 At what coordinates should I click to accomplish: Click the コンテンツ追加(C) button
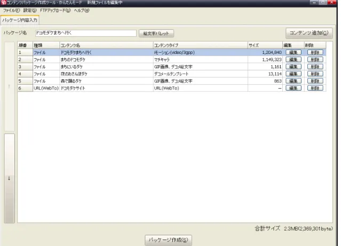[309, 33]
